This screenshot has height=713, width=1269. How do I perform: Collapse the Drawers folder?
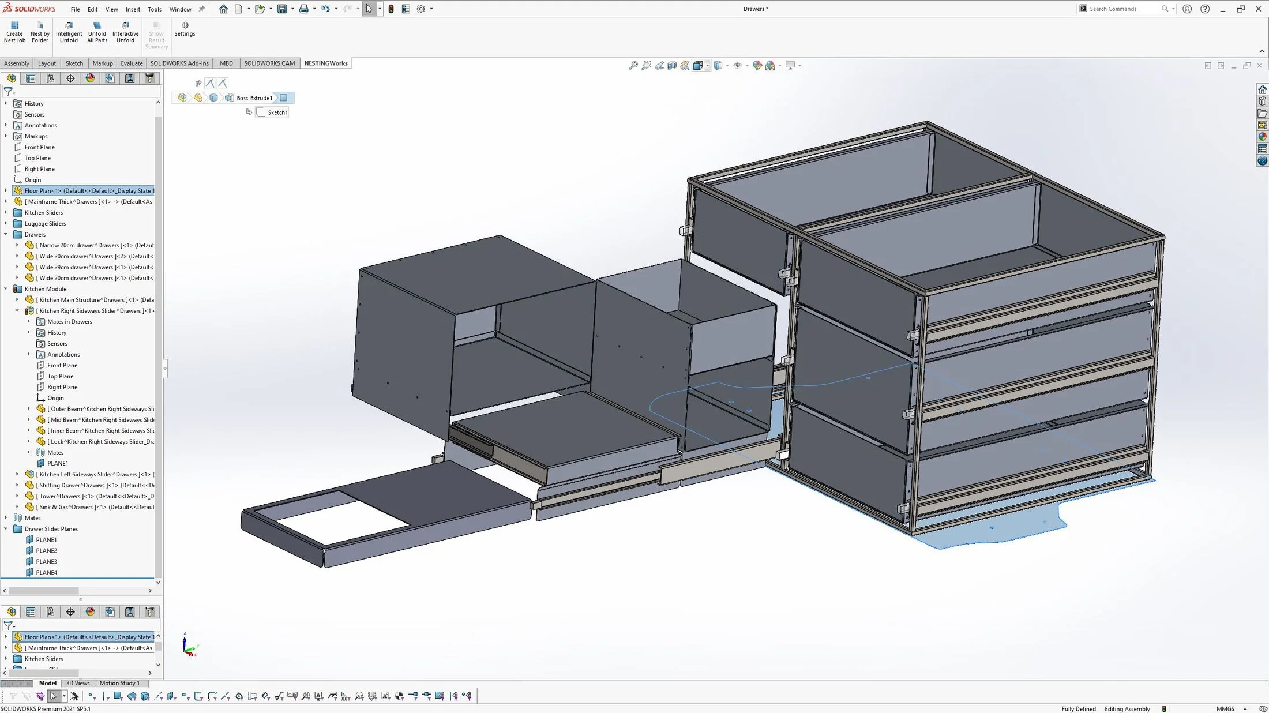pos(6,234)
